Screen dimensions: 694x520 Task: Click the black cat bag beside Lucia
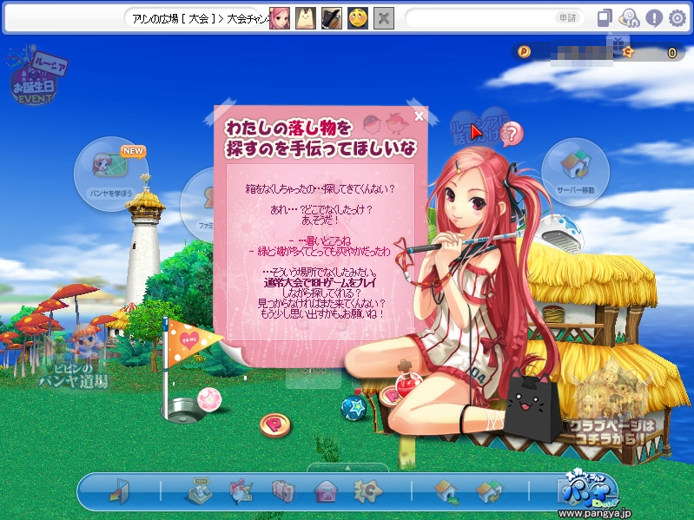[x=532, y=407]
